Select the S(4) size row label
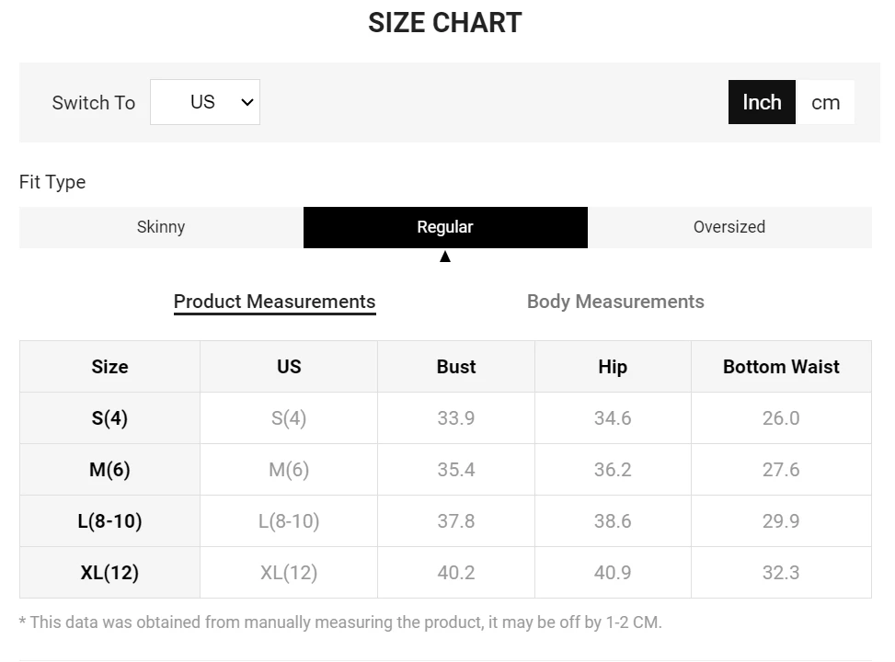895x662 pixels. (x=109, y=418)
